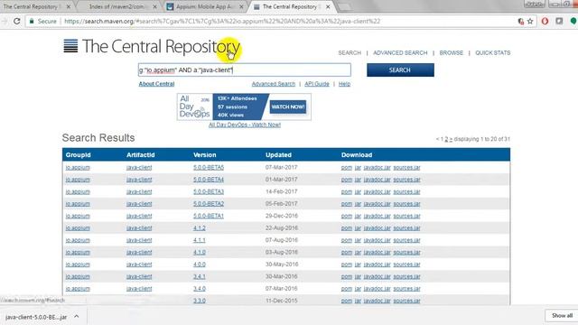Open the About Central link
This screenshot has height=325, width=578.
click(156, 84)
